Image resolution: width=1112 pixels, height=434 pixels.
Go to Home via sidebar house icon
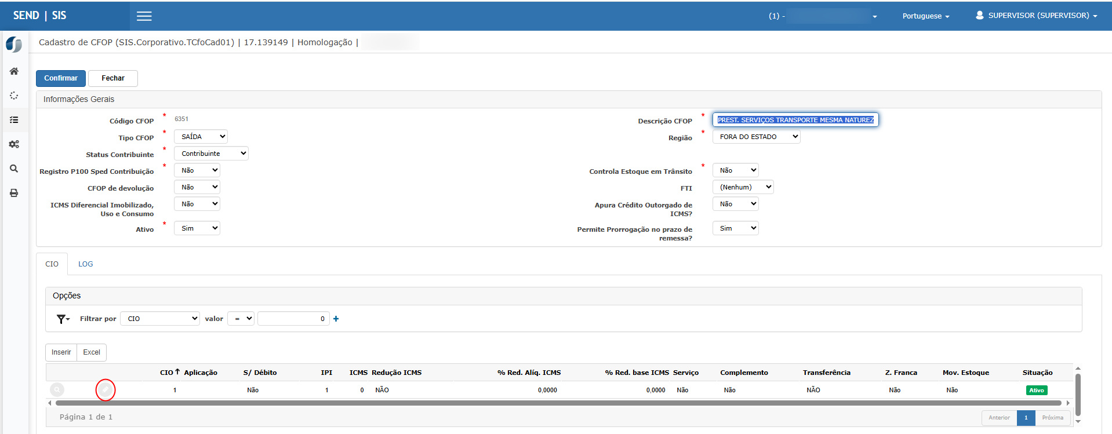14,71
